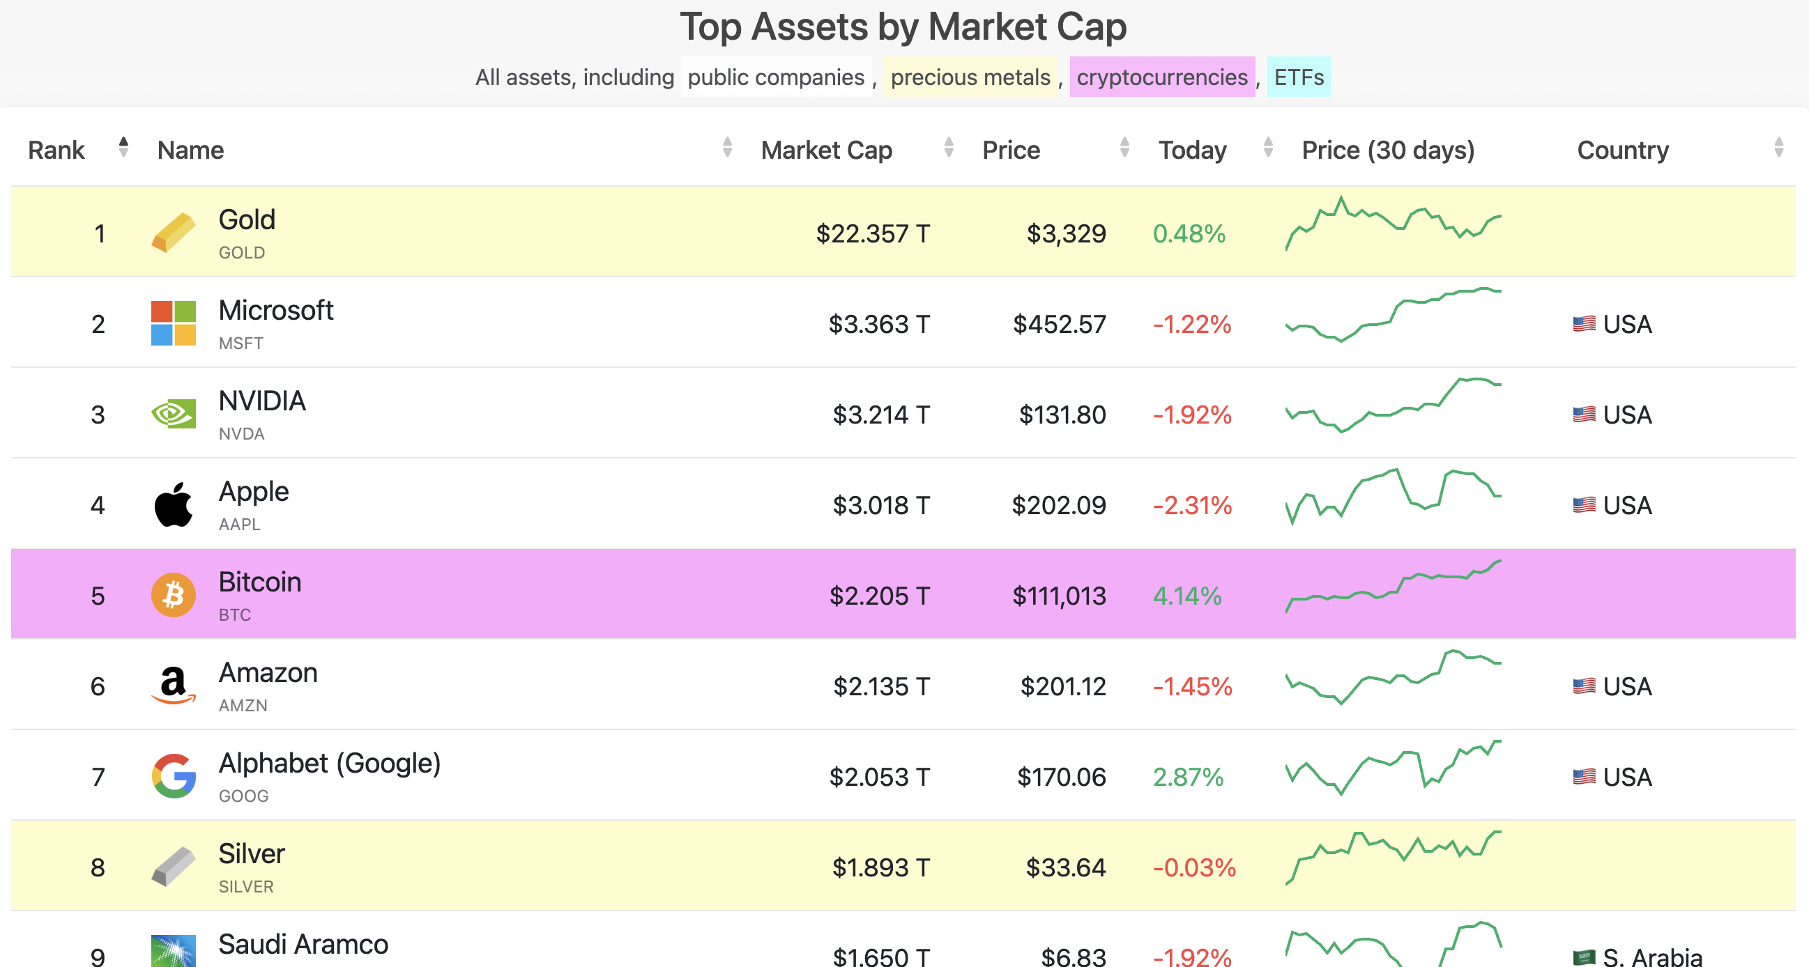Click Silver price $33.64
This screenshot has width=1809, height=967.
1066,867
